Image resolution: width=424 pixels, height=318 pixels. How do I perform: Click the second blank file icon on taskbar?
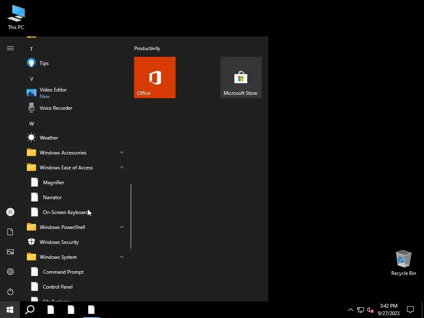(x=71, y=310)
